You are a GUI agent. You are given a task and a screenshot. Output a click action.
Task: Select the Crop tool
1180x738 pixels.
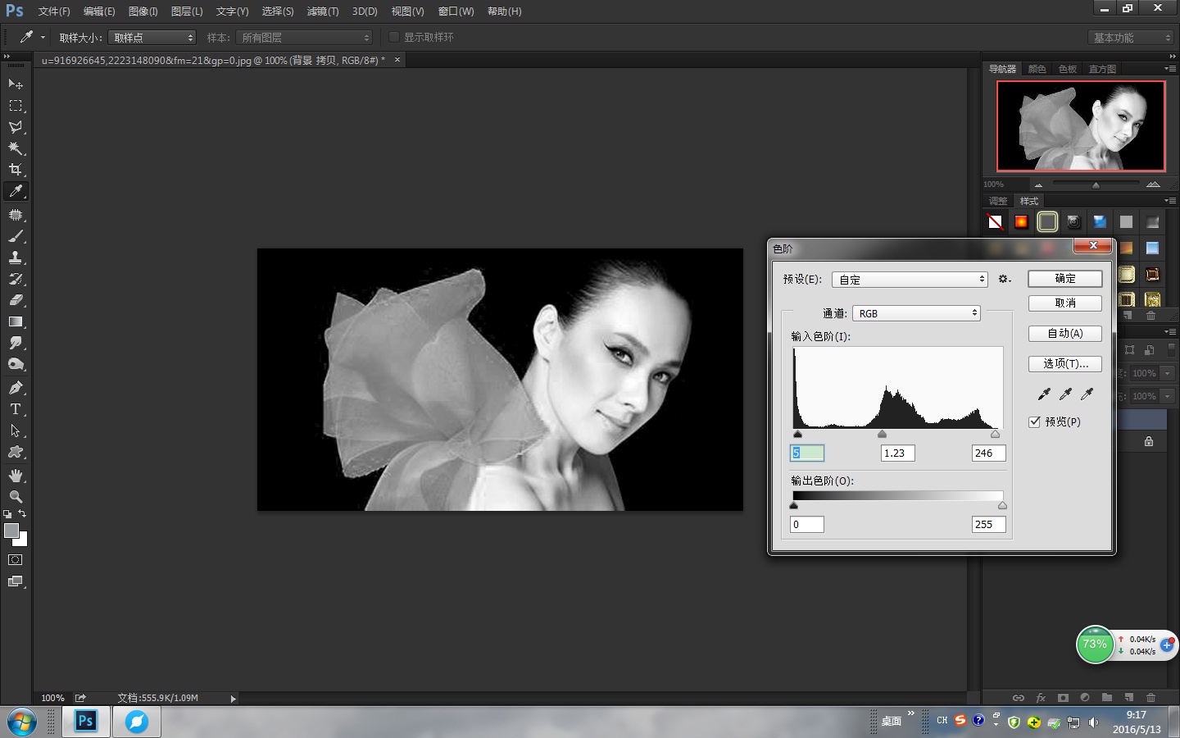point(16,170)
